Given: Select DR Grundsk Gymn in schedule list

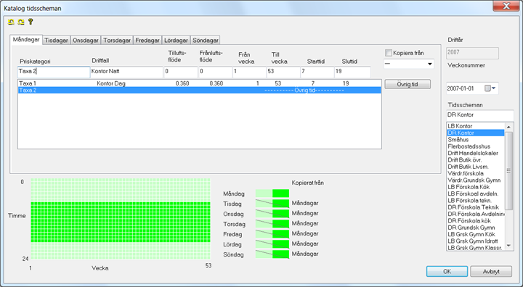Looking at the screenshot, I should click(475, 228).
